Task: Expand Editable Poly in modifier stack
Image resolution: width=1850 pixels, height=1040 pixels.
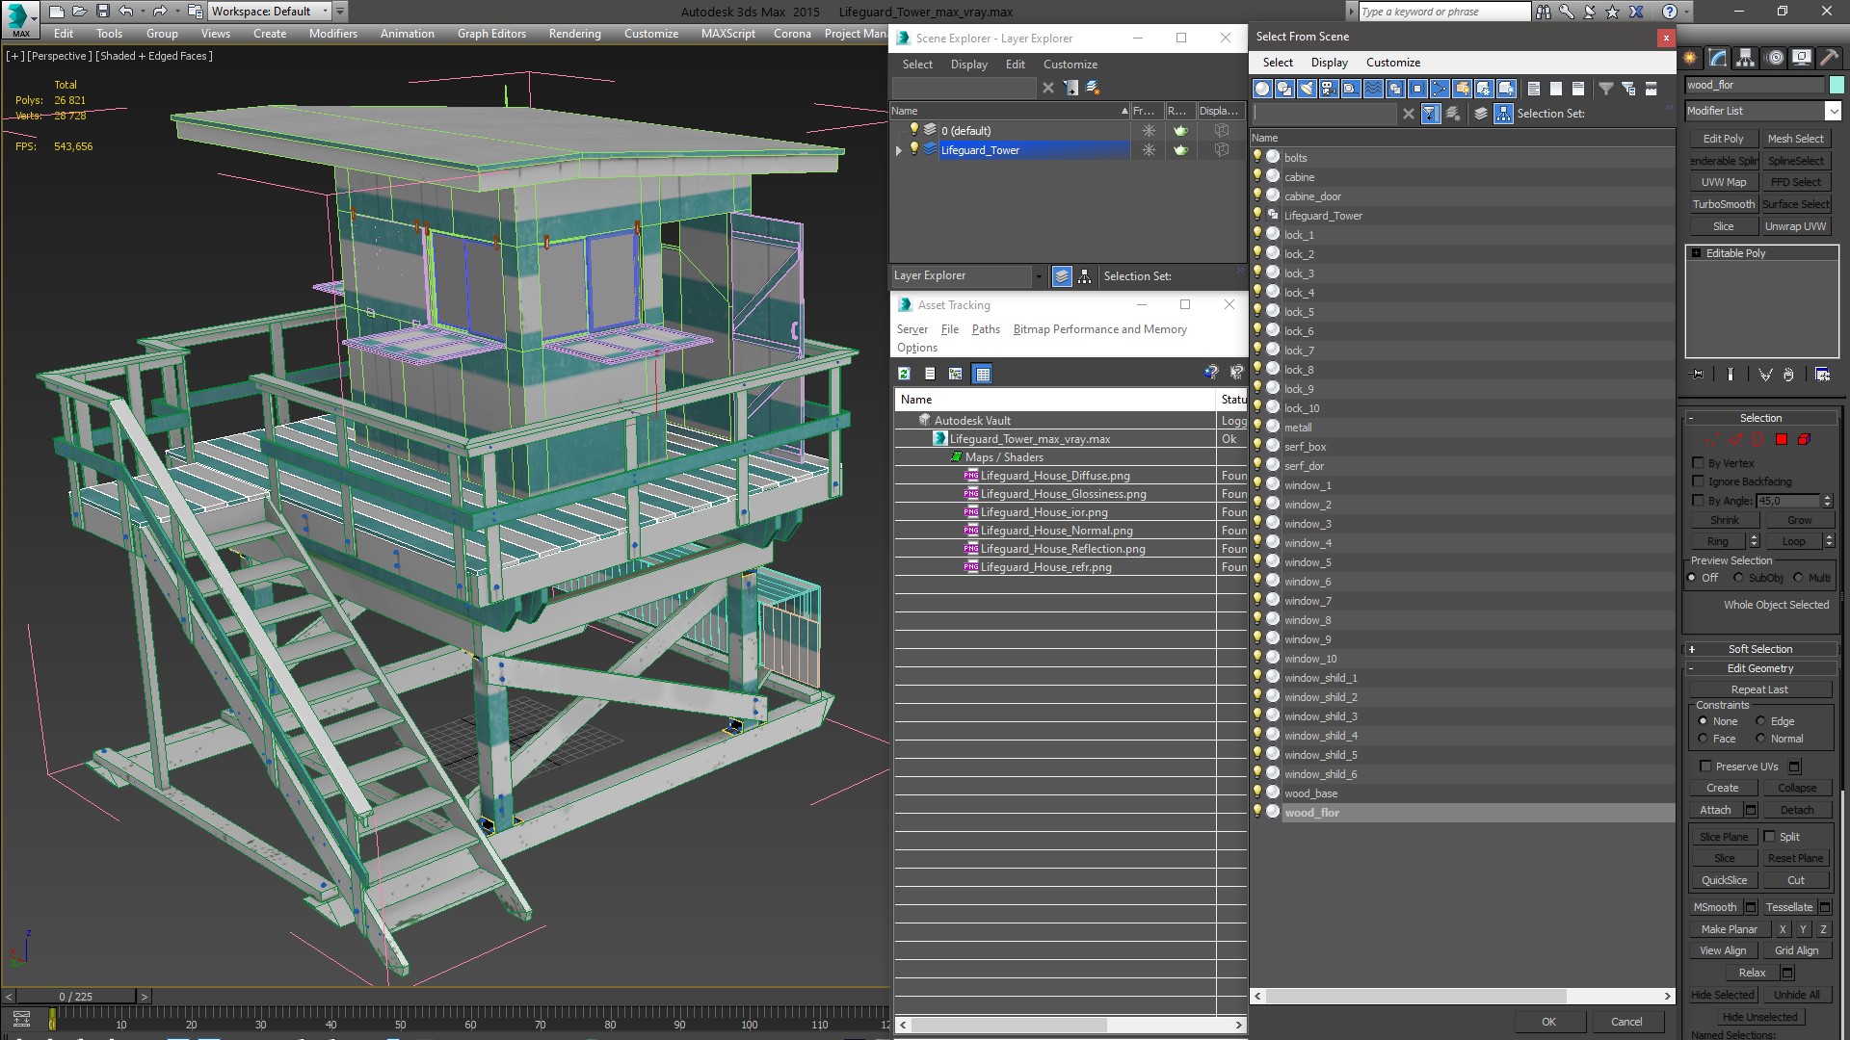Action: pyautogui.click(x=1696, y=253)
